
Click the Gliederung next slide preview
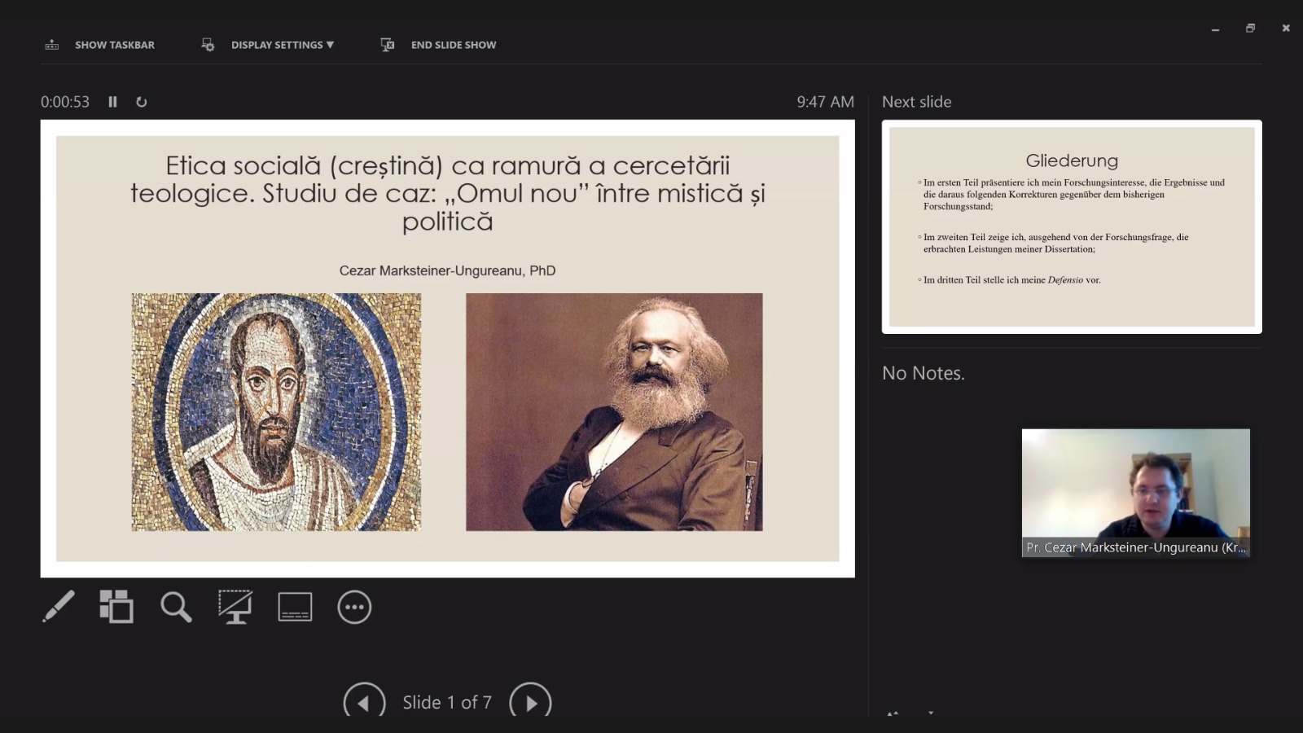coord(1071,226)
